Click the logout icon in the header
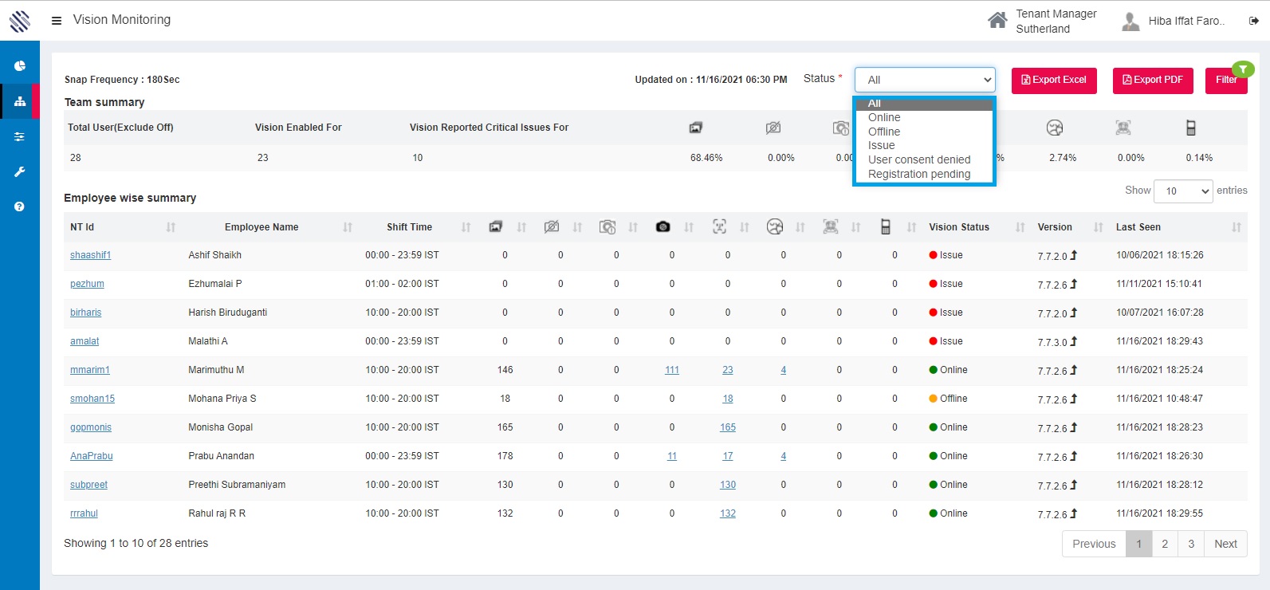 pos(1253,22)
